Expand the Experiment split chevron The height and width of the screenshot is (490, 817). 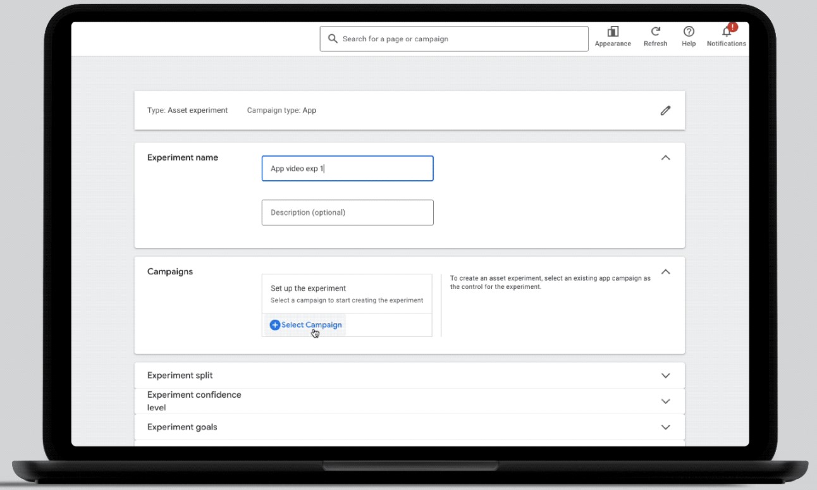pos(665,376)
